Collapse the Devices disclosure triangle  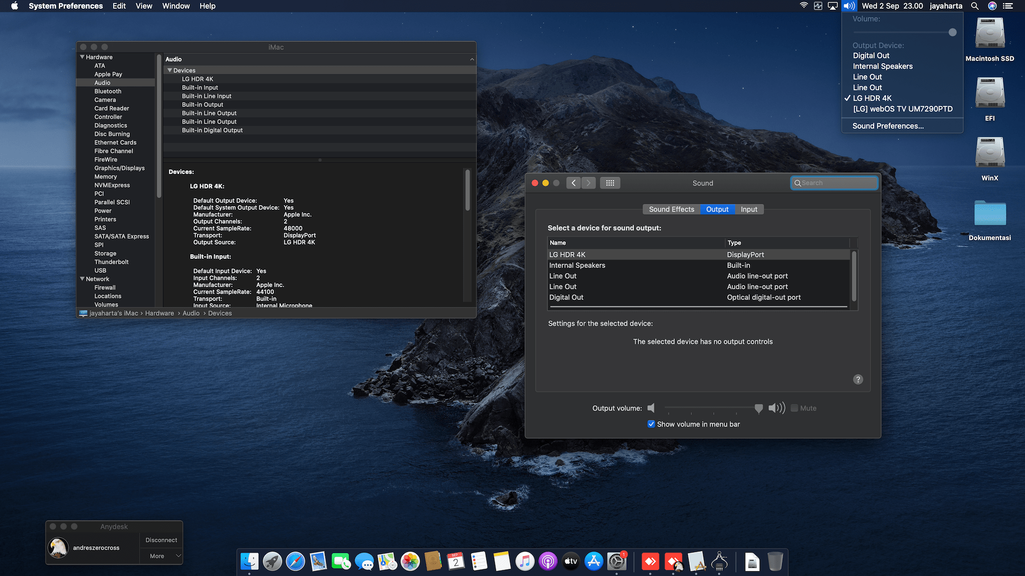tap(170, 70)
